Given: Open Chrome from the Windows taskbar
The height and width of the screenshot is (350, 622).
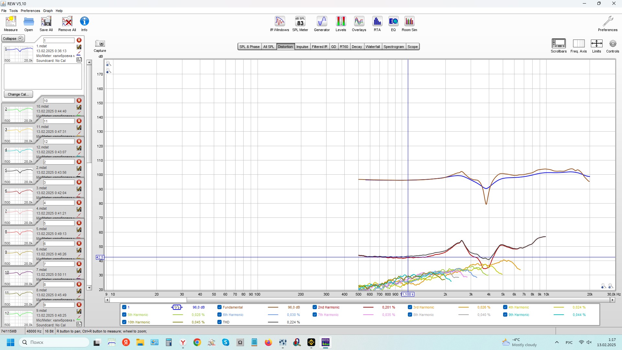Looking at the screenshot, I should pos(197,342).
